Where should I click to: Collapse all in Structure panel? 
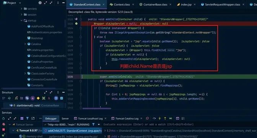[x=51, y=92]
